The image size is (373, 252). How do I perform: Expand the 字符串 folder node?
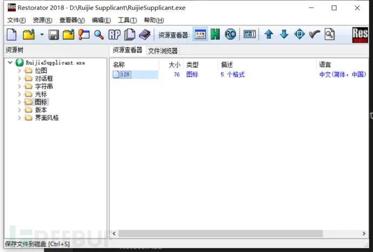coord(19,86)
